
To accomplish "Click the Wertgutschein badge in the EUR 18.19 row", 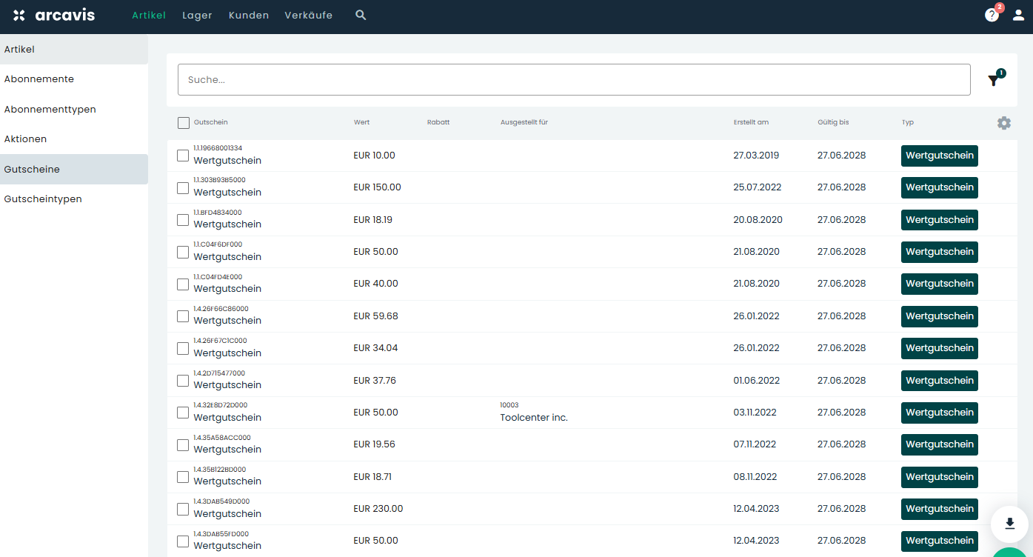I will [940, 220].
